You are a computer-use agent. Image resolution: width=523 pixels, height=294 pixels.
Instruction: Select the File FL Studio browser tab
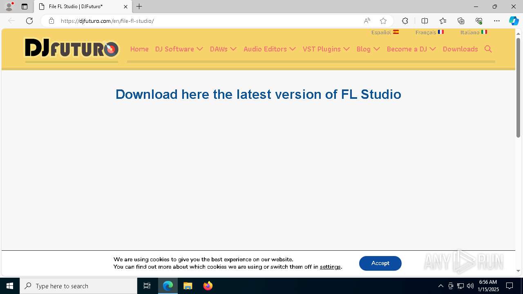(83, 7)
